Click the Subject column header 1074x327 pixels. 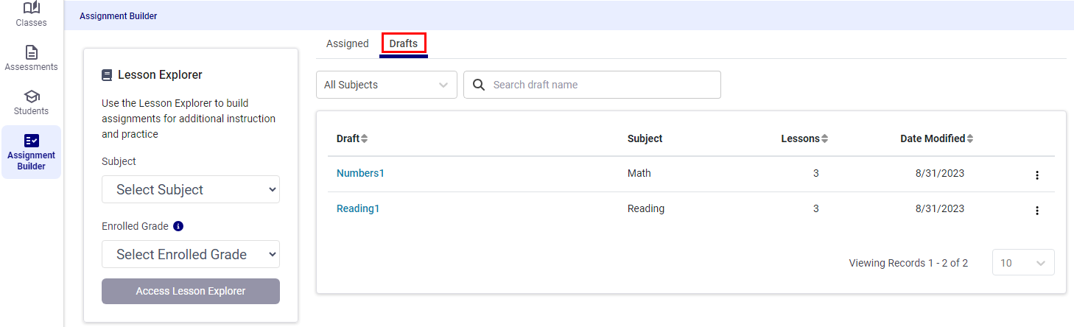click(x=645, y=138)
